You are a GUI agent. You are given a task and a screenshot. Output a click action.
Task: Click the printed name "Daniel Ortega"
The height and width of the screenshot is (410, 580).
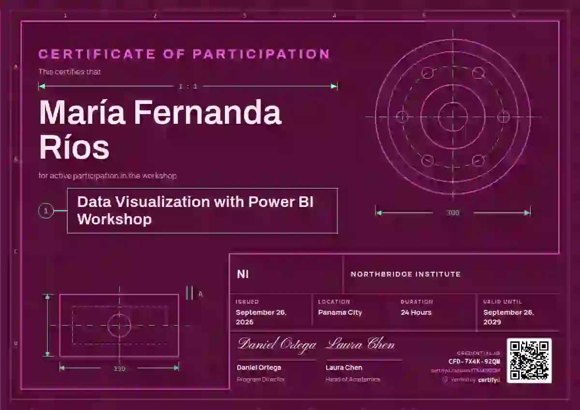pos(259,367)
